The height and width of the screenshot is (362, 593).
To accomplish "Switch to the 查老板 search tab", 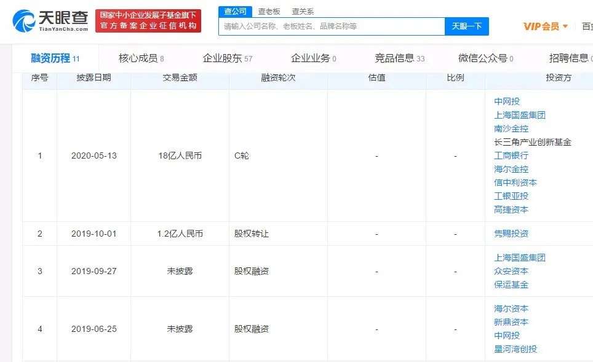I will 269,12.
